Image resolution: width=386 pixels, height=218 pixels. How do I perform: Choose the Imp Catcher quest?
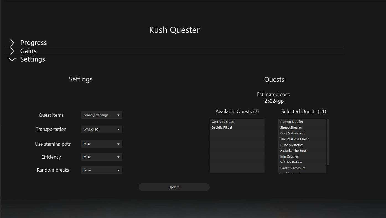click(289, 156)
